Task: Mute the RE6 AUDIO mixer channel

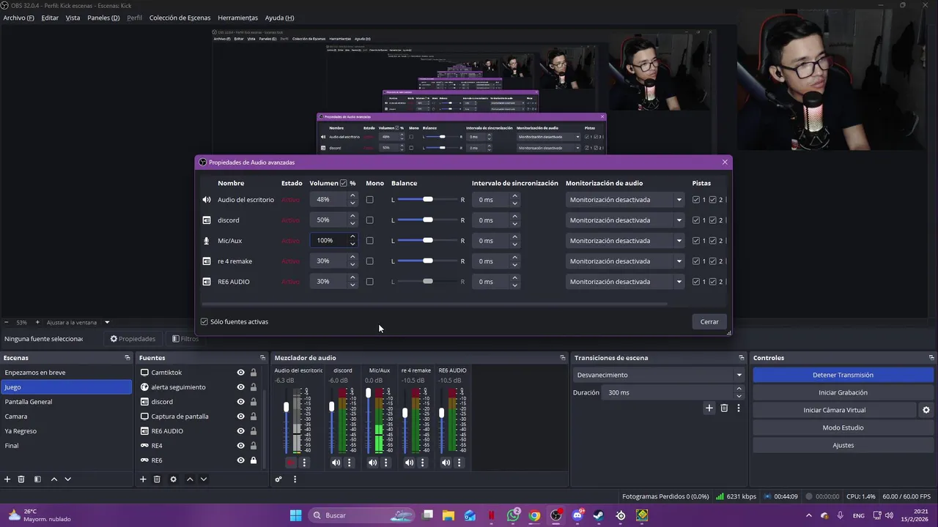Action: click(x=446, y=463)
